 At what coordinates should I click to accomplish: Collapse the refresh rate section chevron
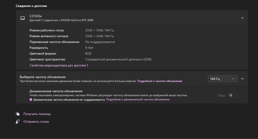pos(242,79)
